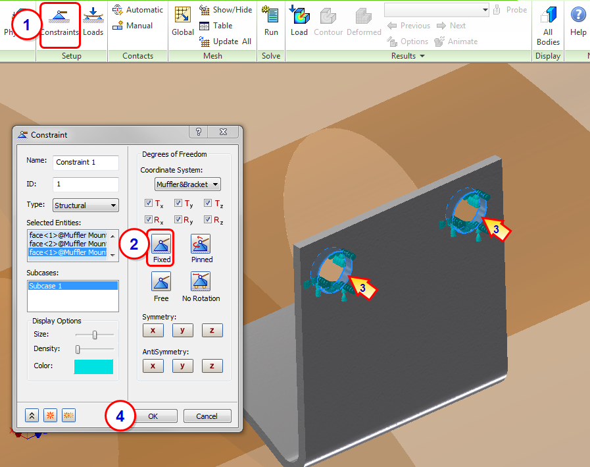Select face<2>@Muffler Mount entity
The image size is (590, 467).
click(68, 244)
